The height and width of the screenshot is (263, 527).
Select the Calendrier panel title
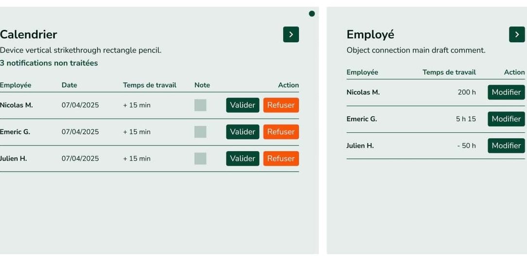[x=29, y=34]
